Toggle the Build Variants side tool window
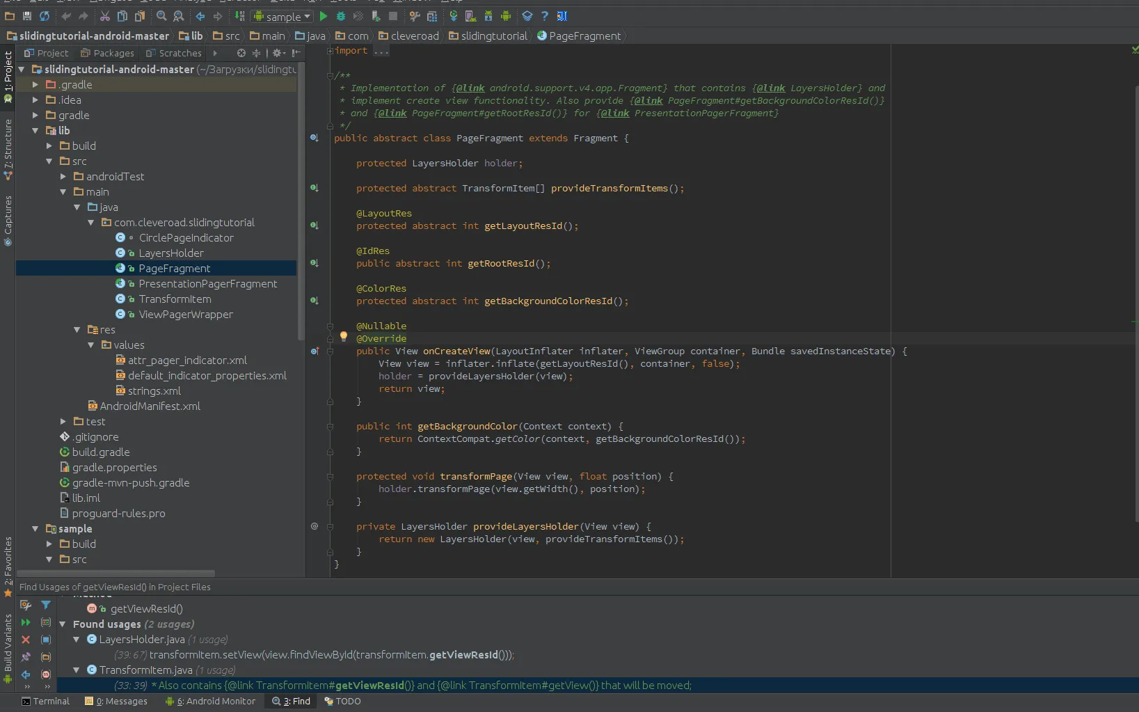 8,649
